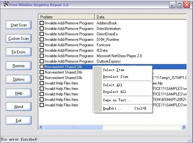Image resolution: width=193 pixels, height=143 pixels.
Task: Show the About dialog
Action: pos(18,107)
